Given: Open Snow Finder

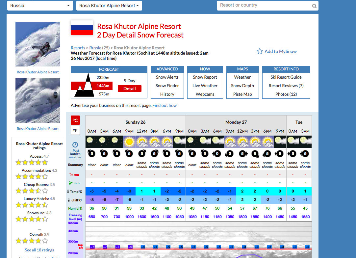Looking at the screenshot, I should (x=167, y=86).
